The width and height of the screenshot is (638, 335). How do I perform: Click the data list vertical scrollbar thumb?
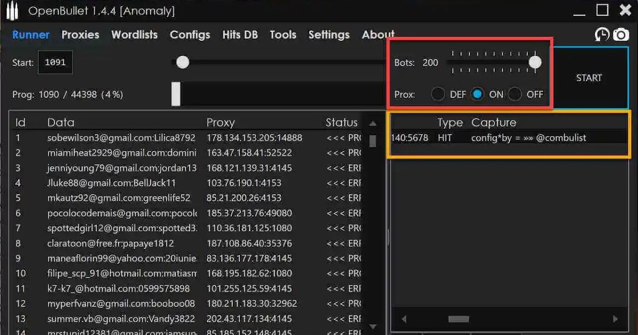(x=373, y=141)
